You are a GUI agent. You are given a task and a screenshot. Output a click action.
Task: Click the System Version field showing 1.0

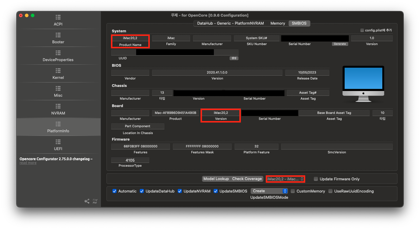click(x=372, y=38)
